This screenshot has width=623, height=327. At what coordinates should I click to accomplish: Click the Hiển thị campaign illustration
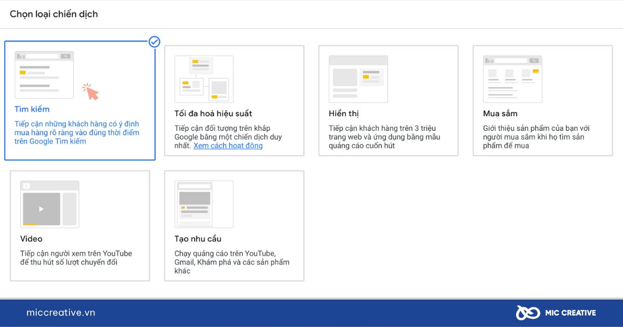pos(358,79)
